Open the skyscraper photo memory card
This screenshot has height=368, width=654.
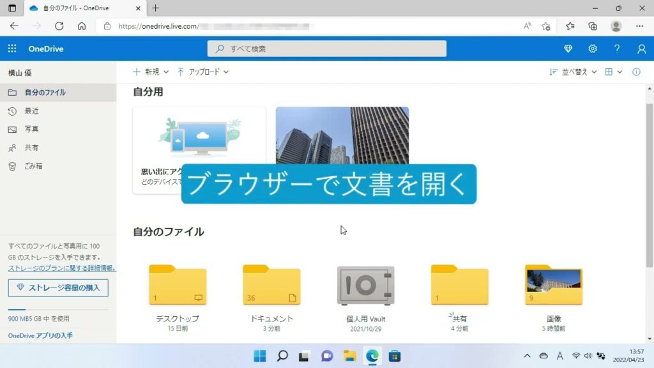[x=342, y=135]
